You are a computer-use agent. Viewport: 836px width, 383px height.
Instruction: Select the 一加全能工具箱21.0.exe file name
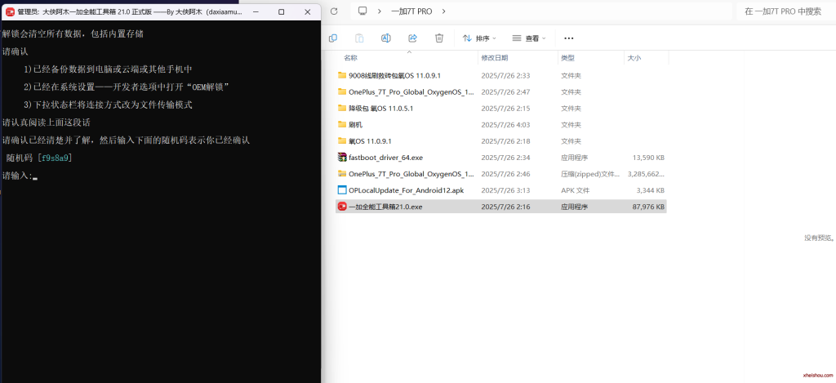click(385, 207)
